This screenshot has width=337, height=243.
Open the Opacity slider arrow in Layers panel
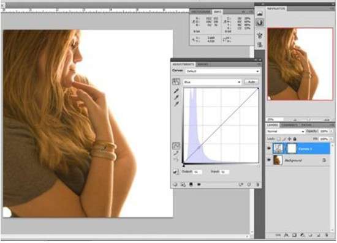click(x=331, y=131)
